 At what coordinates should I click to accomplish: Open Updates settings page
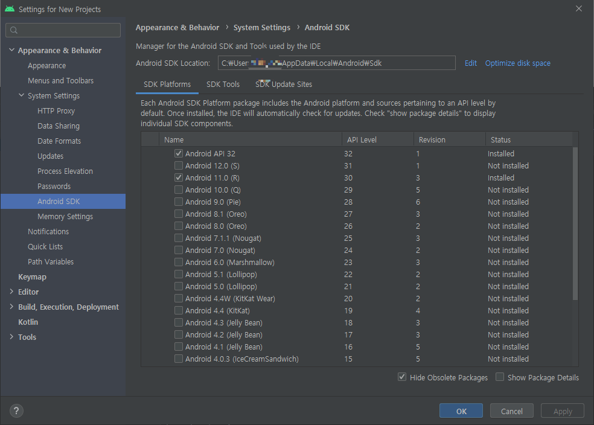[x=50, y=156]
